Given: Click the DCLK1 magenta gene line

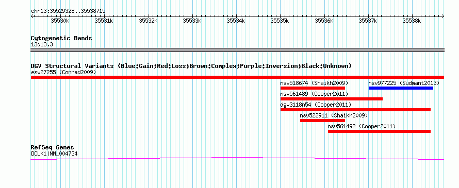Looking at the screenshot, I should point(237,159).
